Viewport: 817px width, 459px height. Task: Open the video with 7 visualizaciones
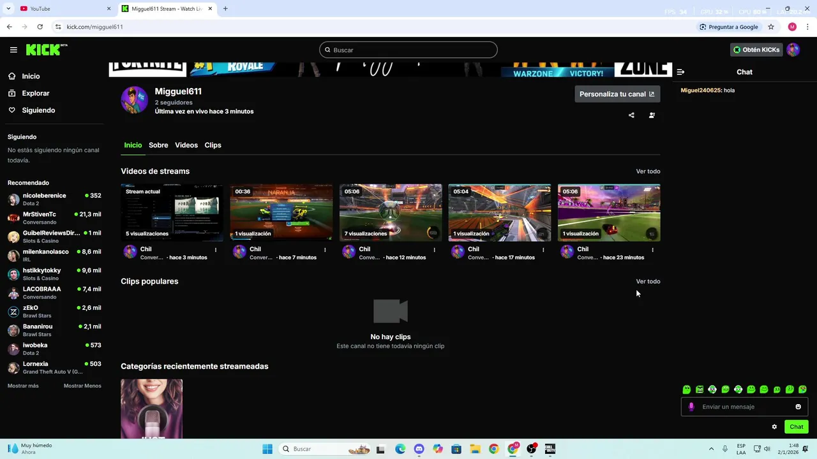tap(391, 213)
